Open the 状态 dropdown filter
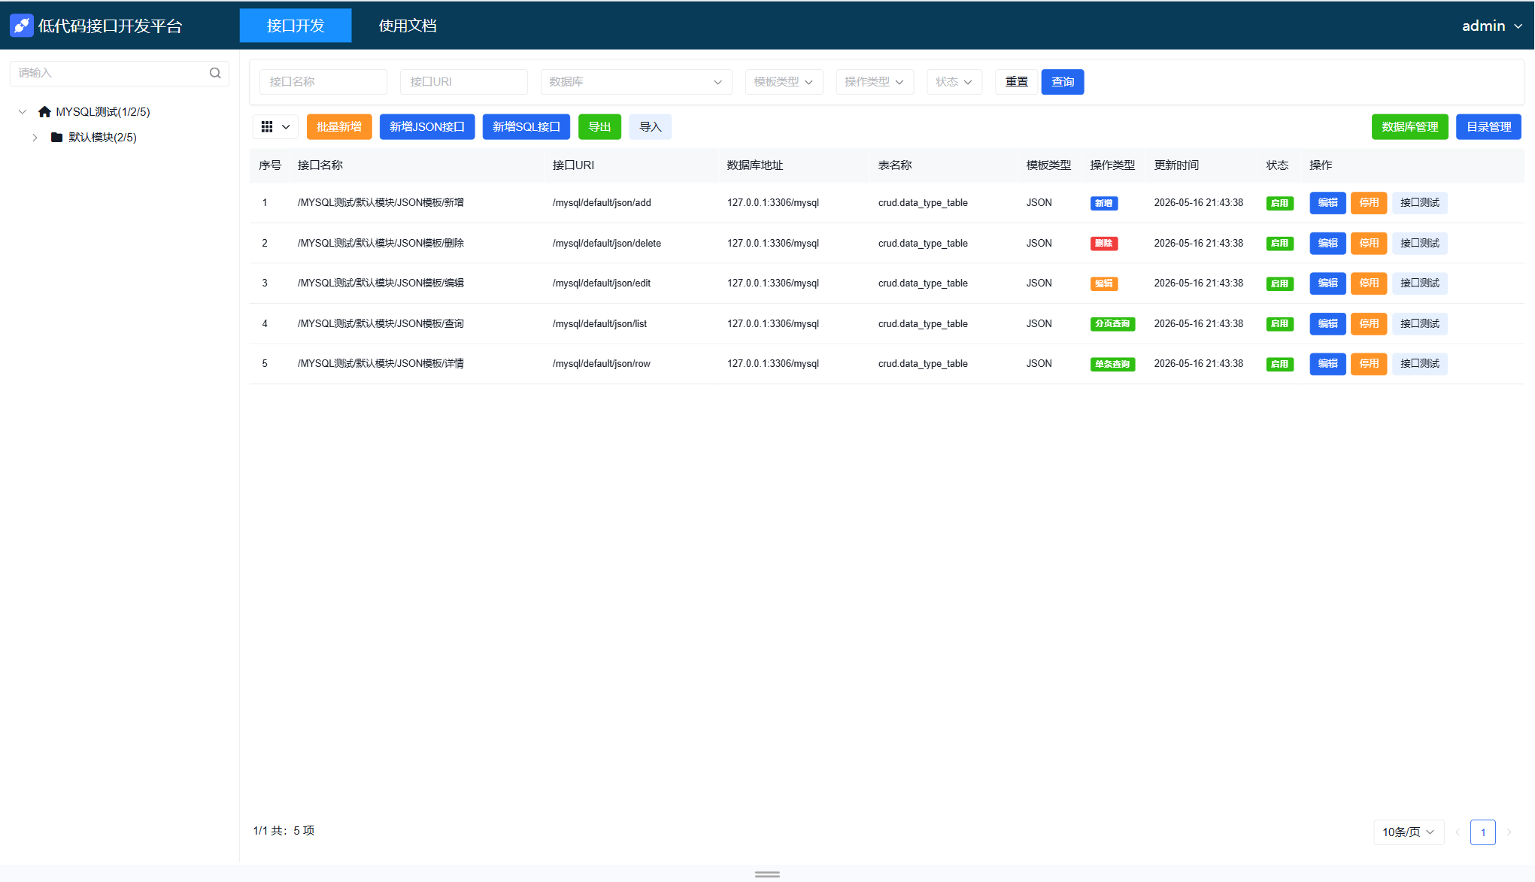This screenshot has height=882, width=1535. click(954, 82)
